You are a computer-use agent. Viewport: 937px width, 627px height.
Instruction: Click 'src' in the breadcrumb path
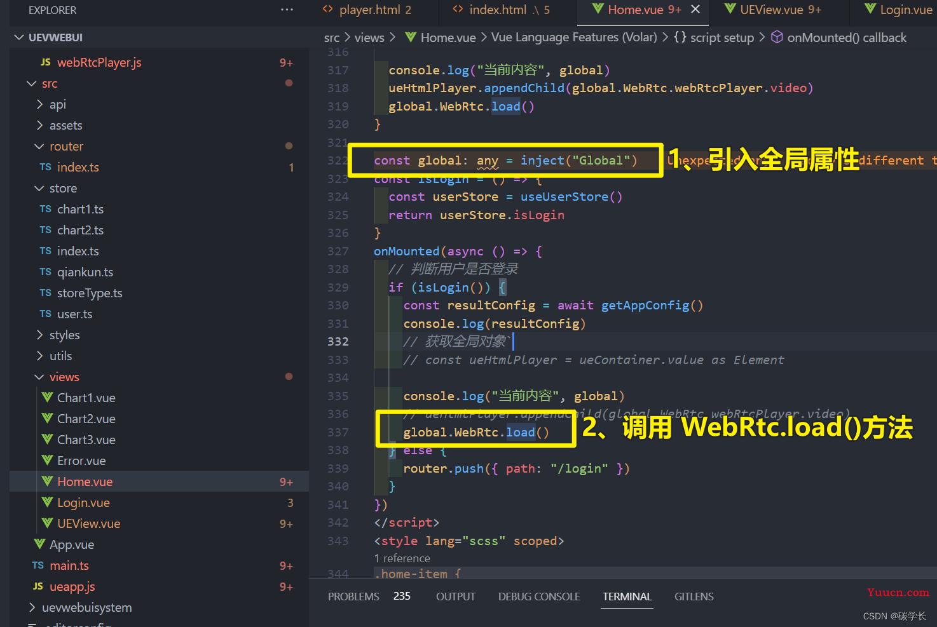pos(332,38)
